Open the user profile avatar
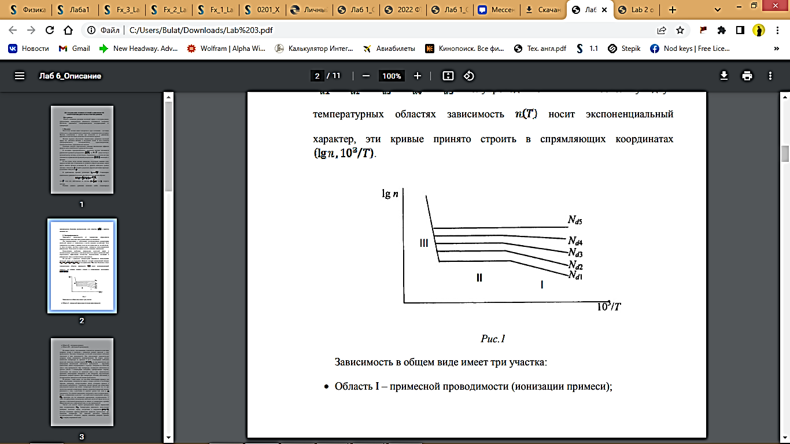Viewport: 790px width, 444px height. (x=759, y=30)
